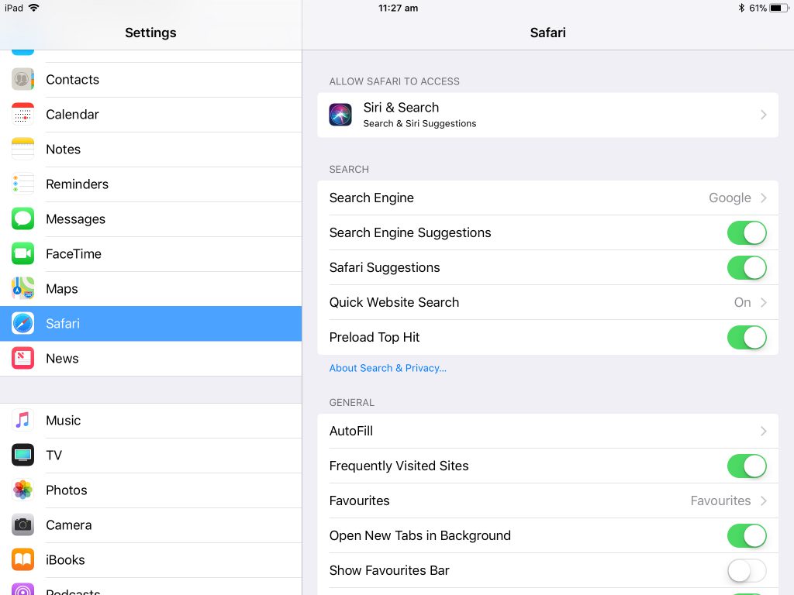Toggle Search Engine Suggestions switch

click(747, 232)
